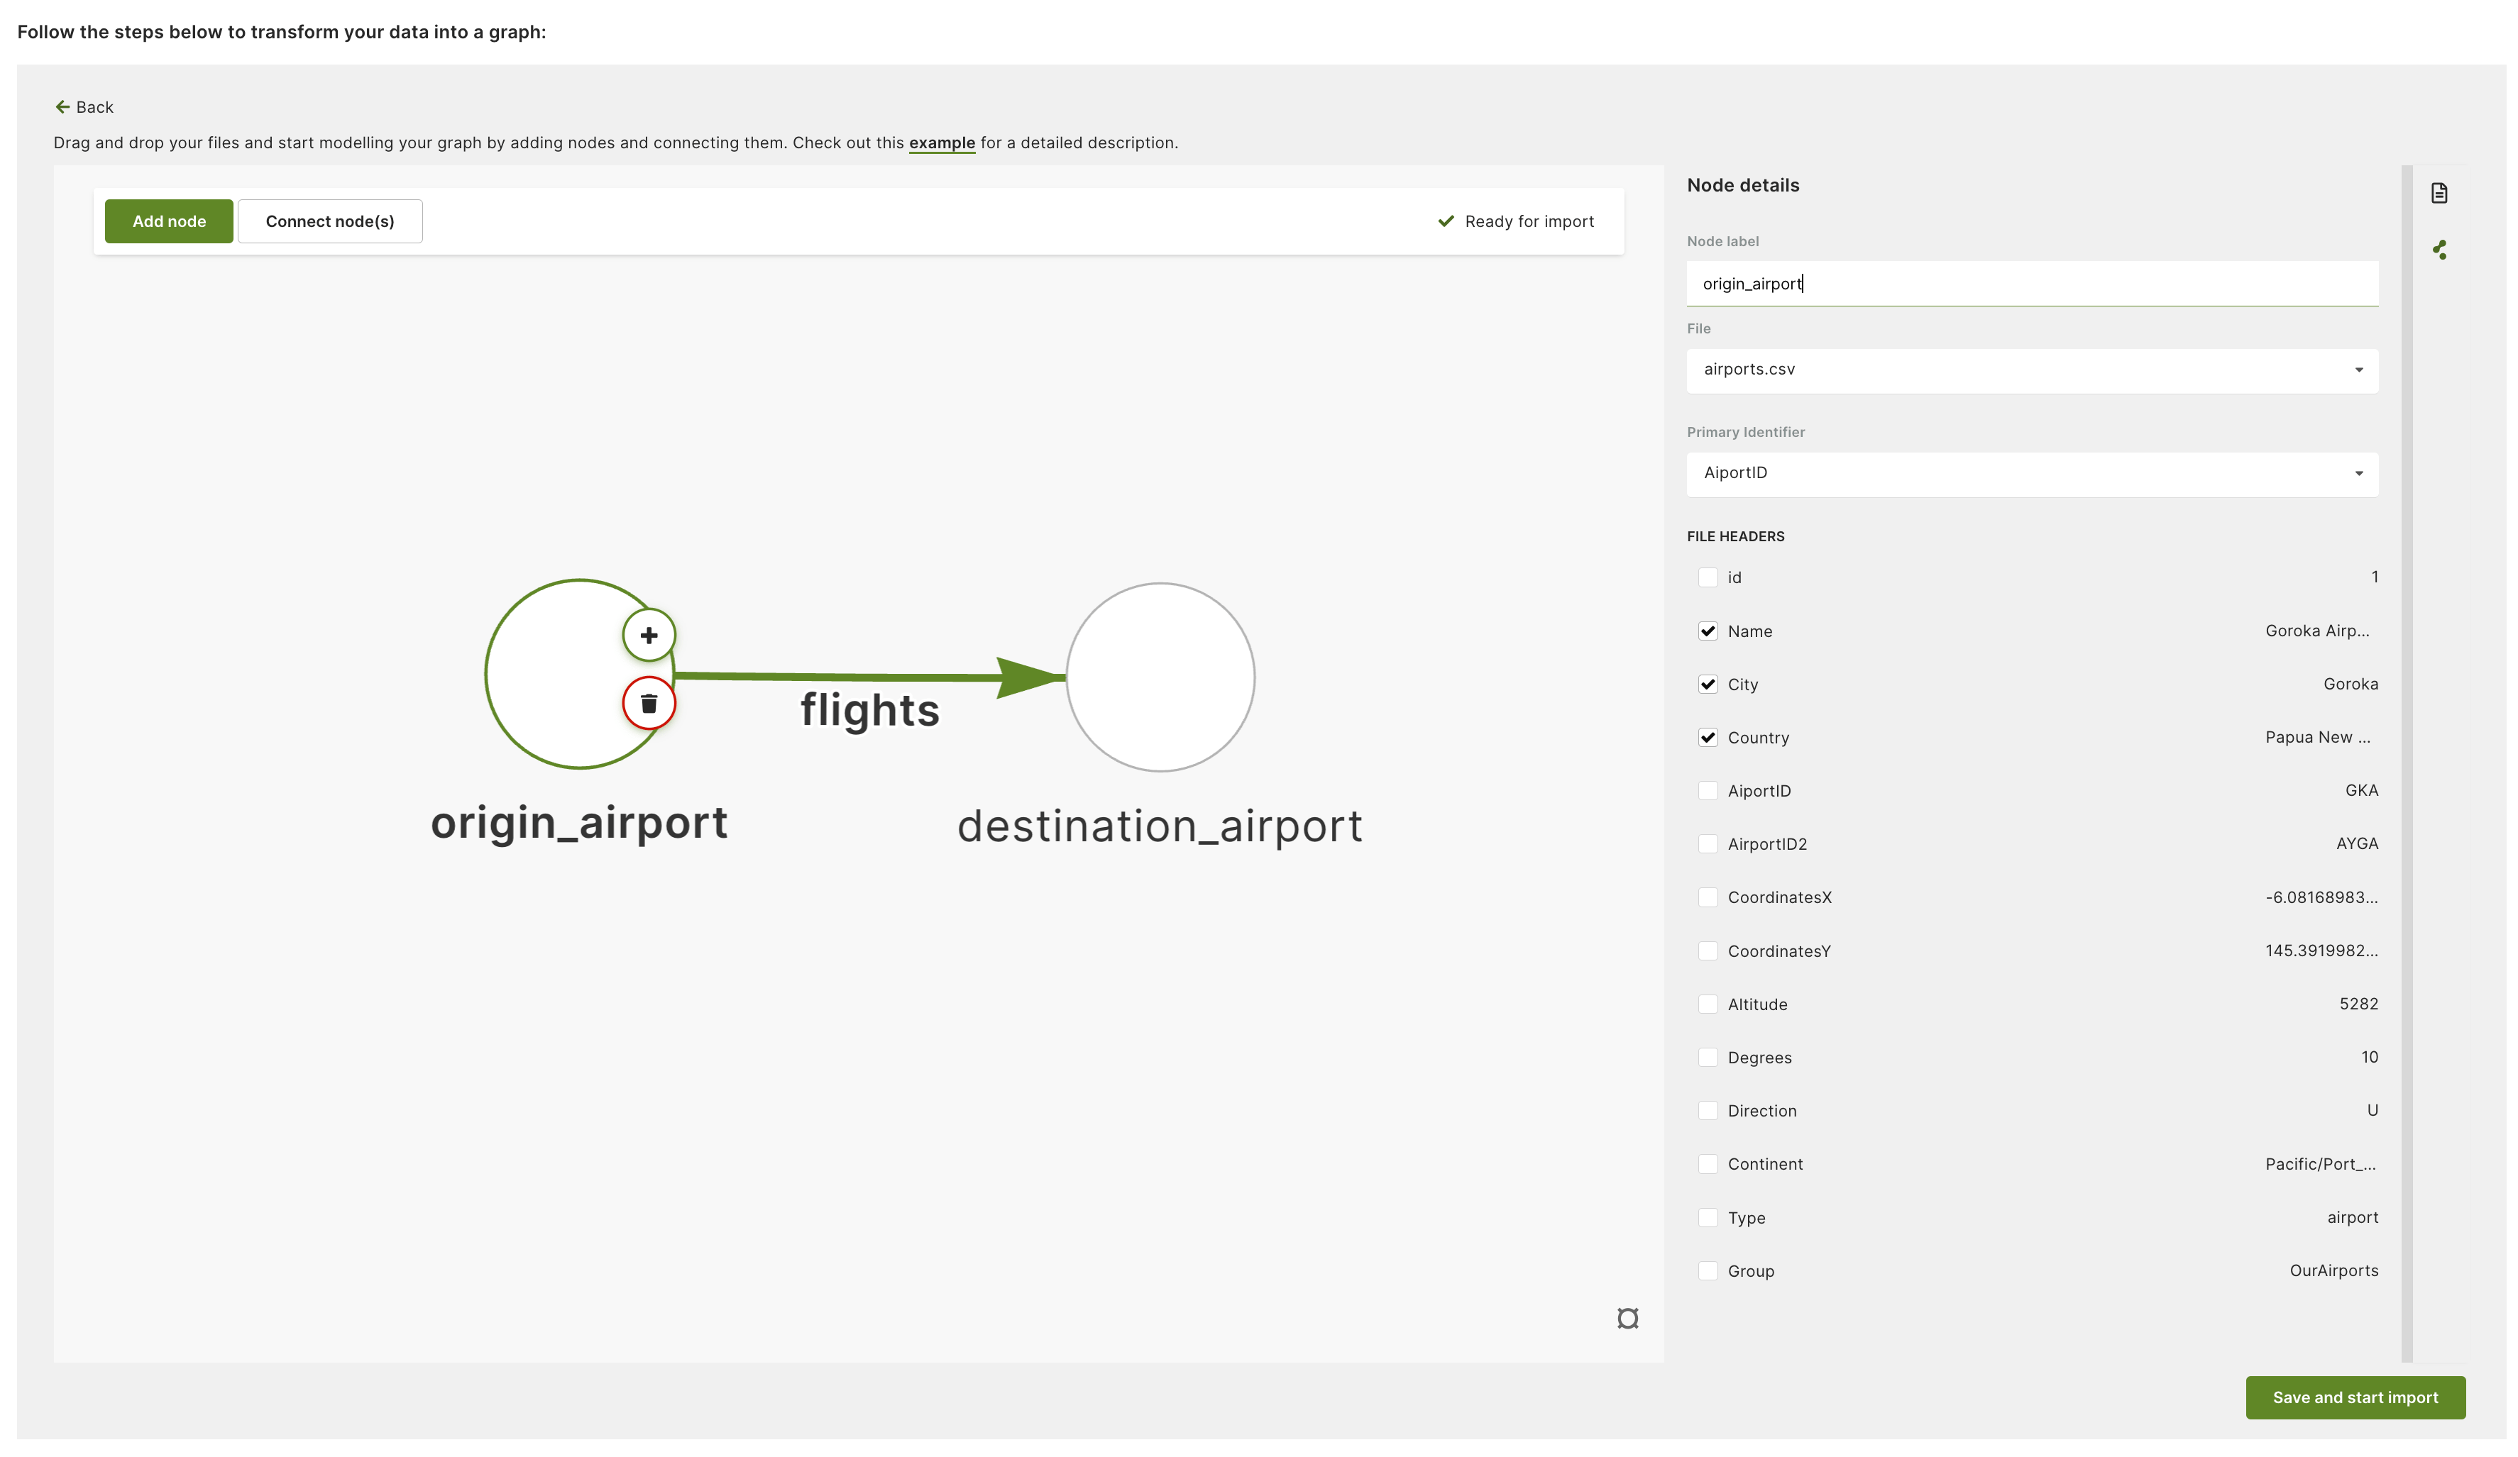Uncheck the City header checkbox
Screen dimensions: 2518x1457
1708,684
